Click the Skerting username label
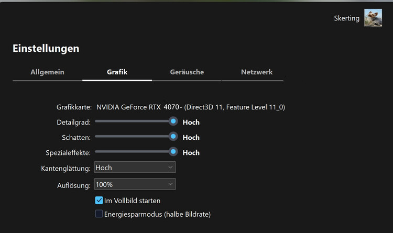This screenshot has height=233, width=393. point(347,18)
